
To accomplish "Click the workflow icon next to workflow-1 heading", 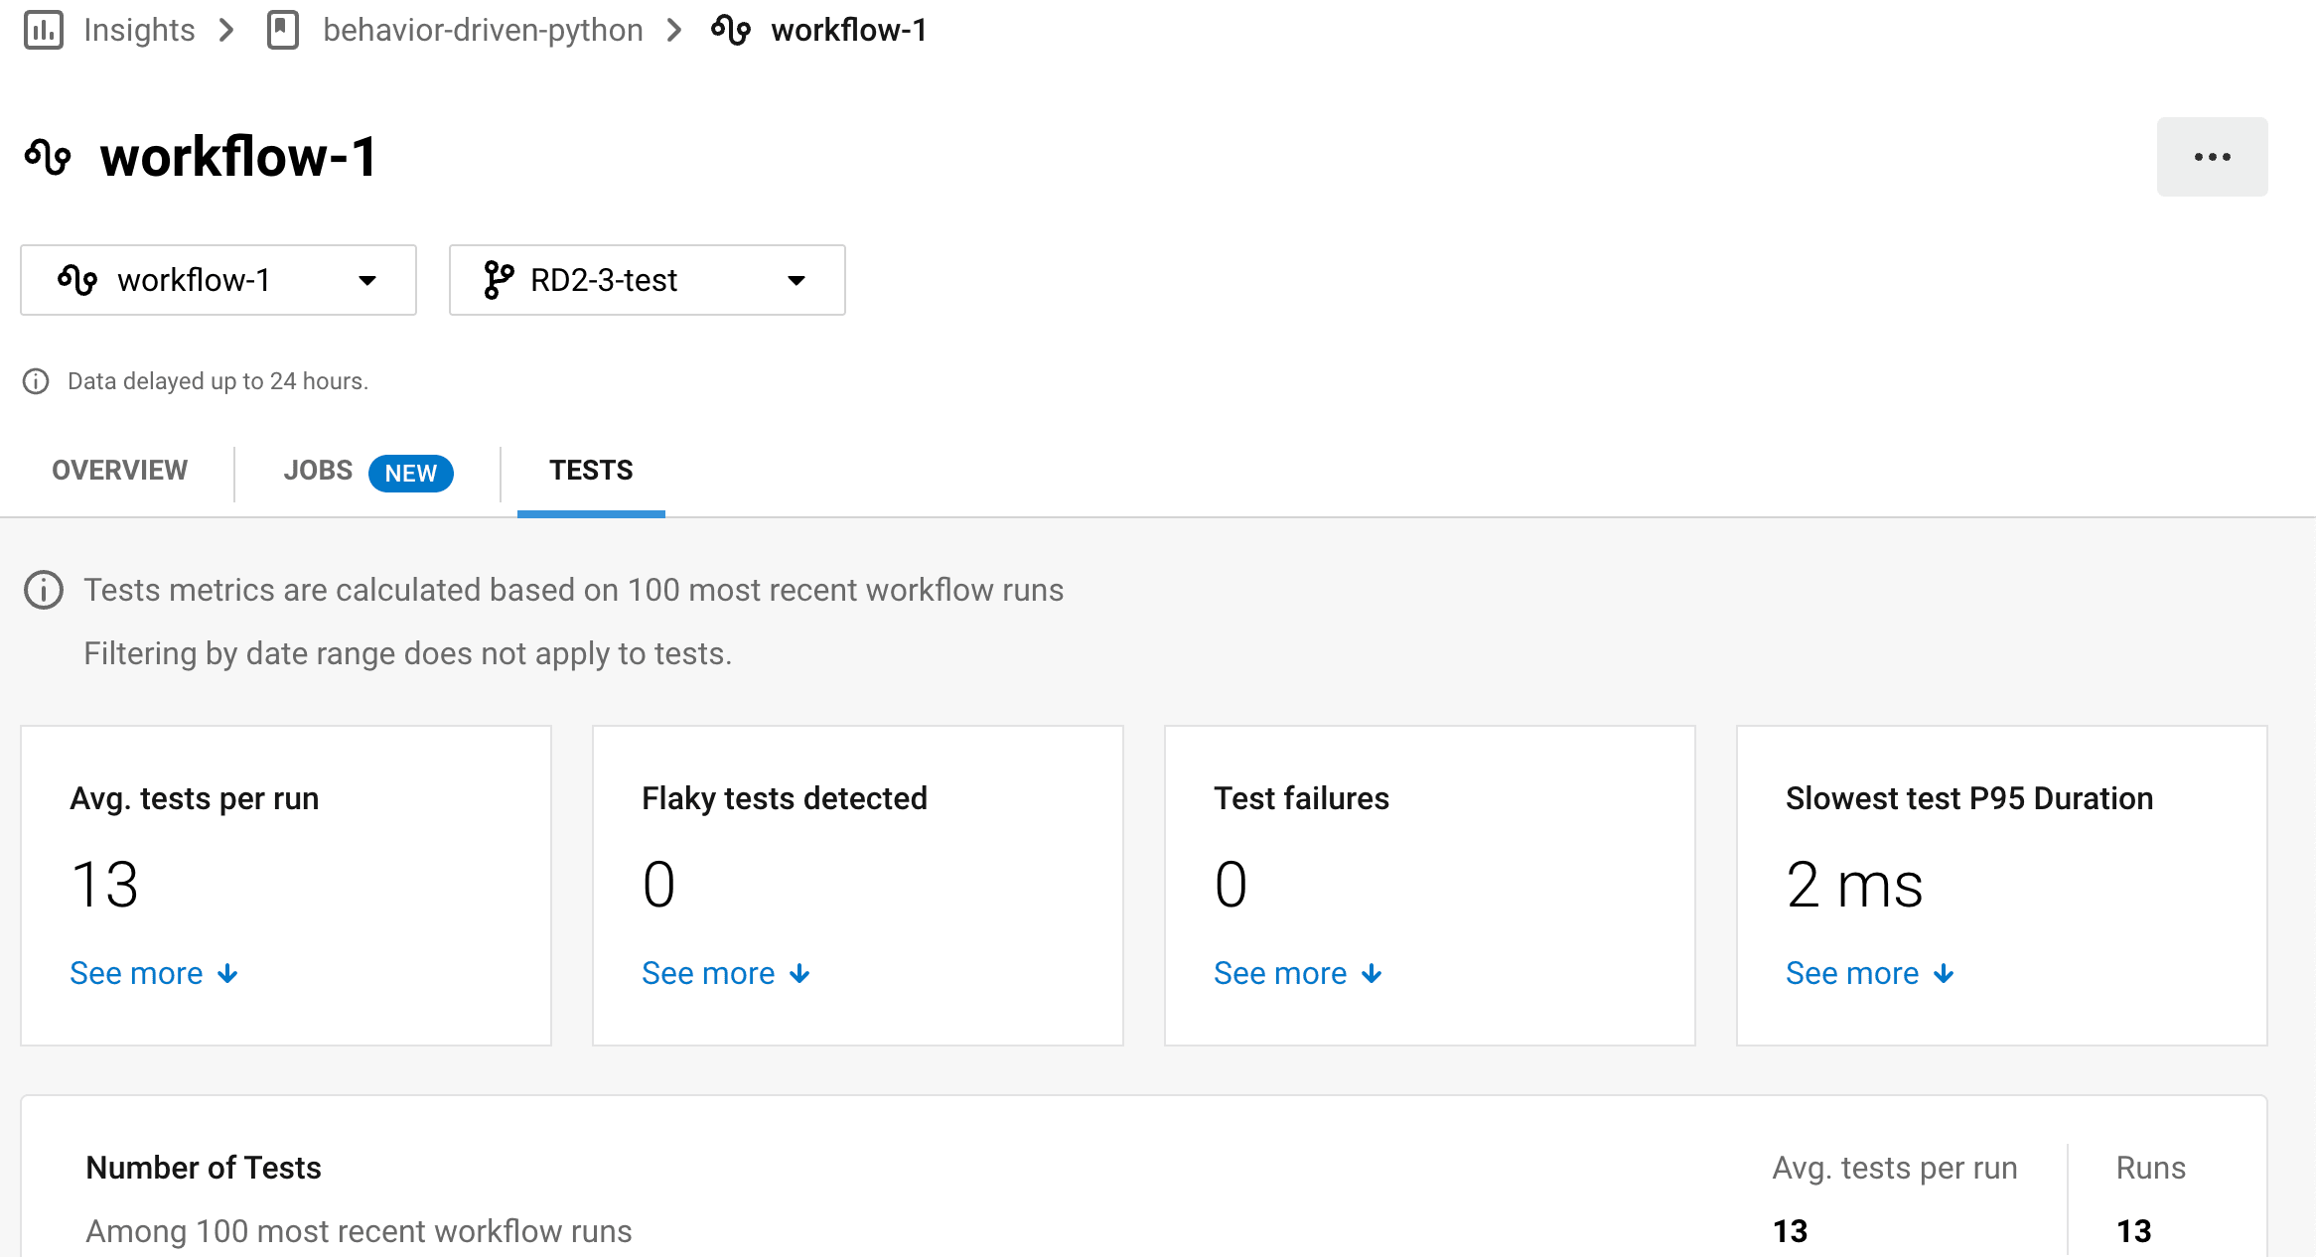I will coord(47,156).
